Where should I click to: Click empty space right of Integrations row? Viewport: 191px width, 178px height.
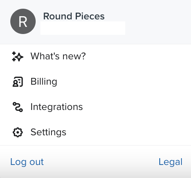(x=137, y=107)
